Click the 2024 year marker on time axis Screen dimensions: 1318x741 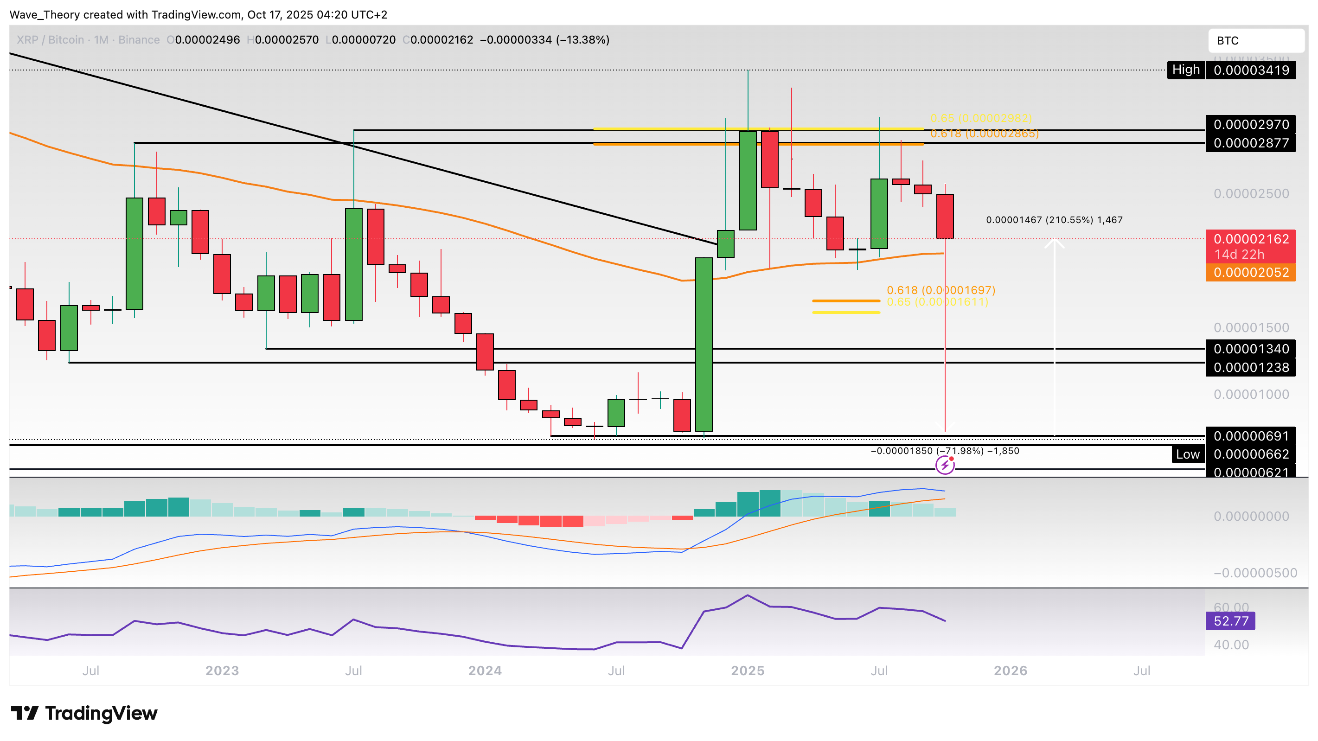click(x=485, y=671)
